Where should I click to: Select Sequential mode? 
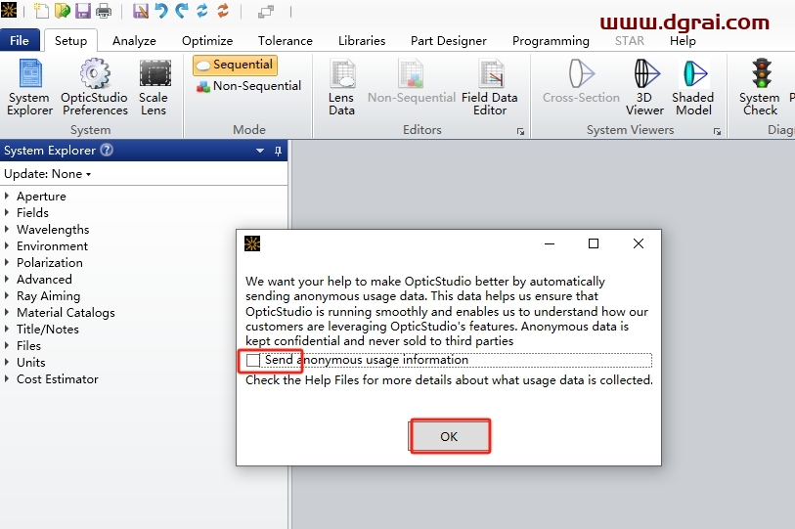(235, 65)
